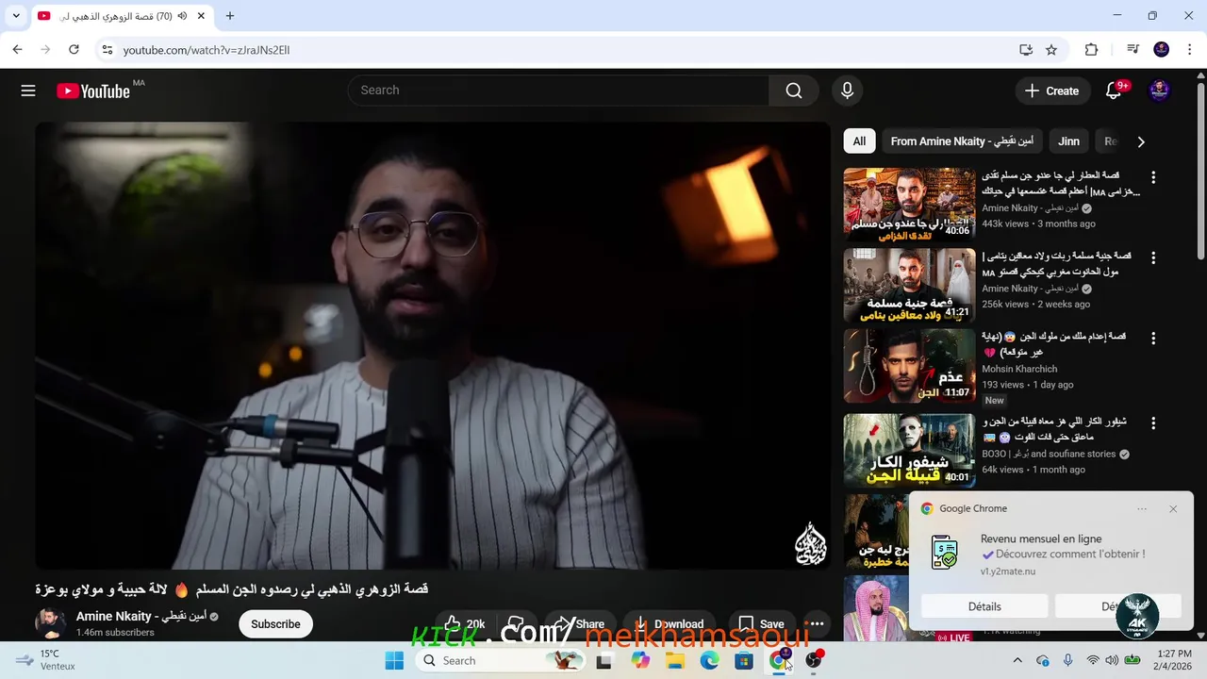Install app icon in the address bar
This screenshot has height=679, width=1207.
coord(1026,49)
